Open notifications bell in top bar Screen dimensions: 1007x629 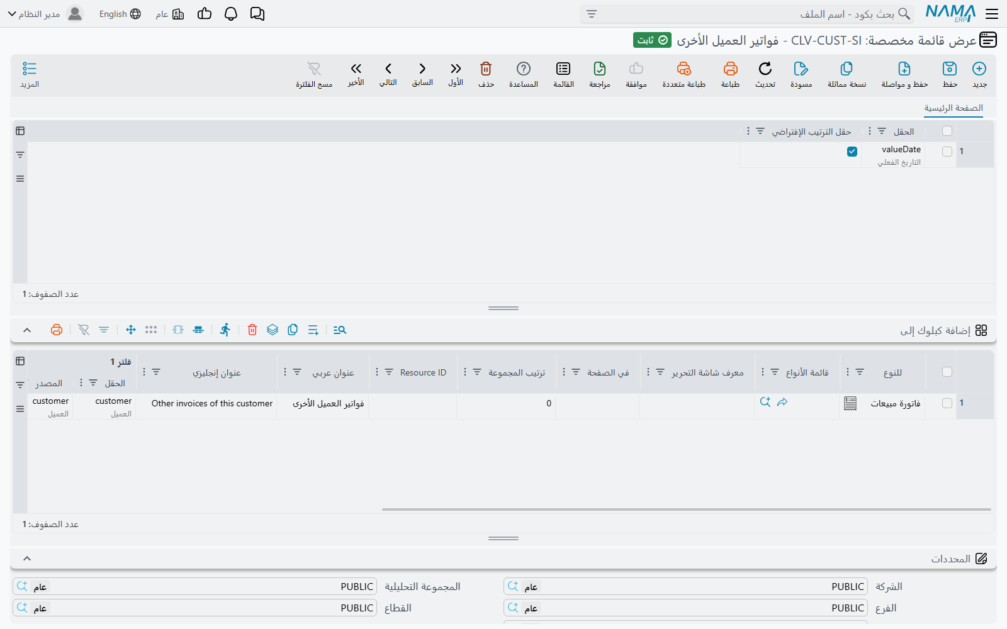231,14
